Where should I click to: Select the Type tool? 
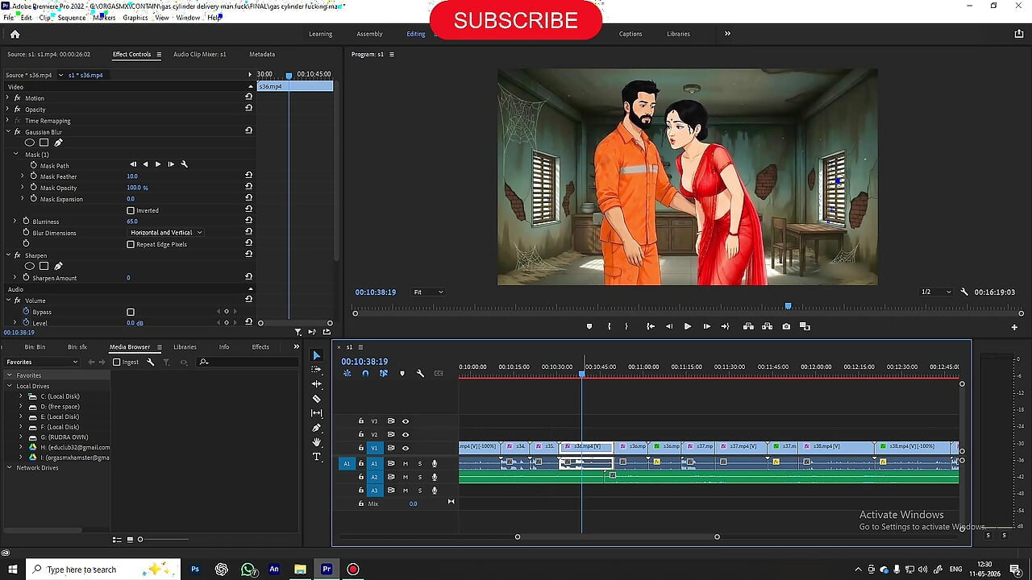(x=316, y=457)
